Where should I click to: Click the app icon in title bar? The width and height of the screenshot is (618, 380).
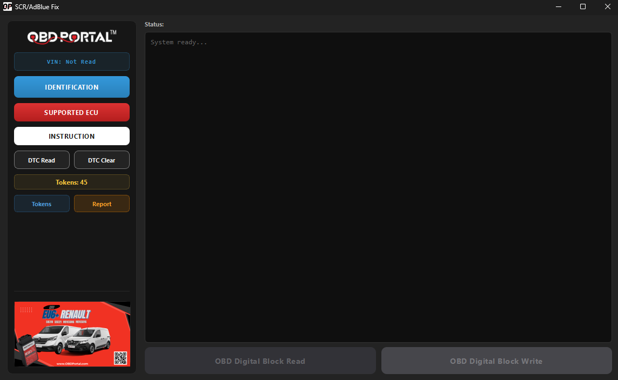tap(8, 6)
